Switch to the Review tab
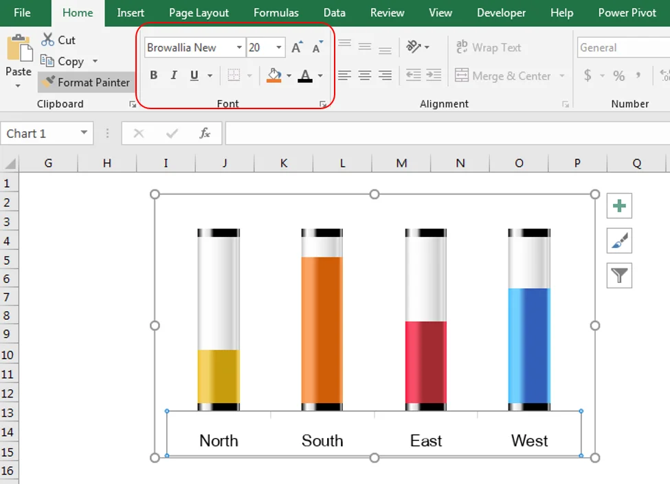Viewport: 670px width, 484px height. coord(387,13)
